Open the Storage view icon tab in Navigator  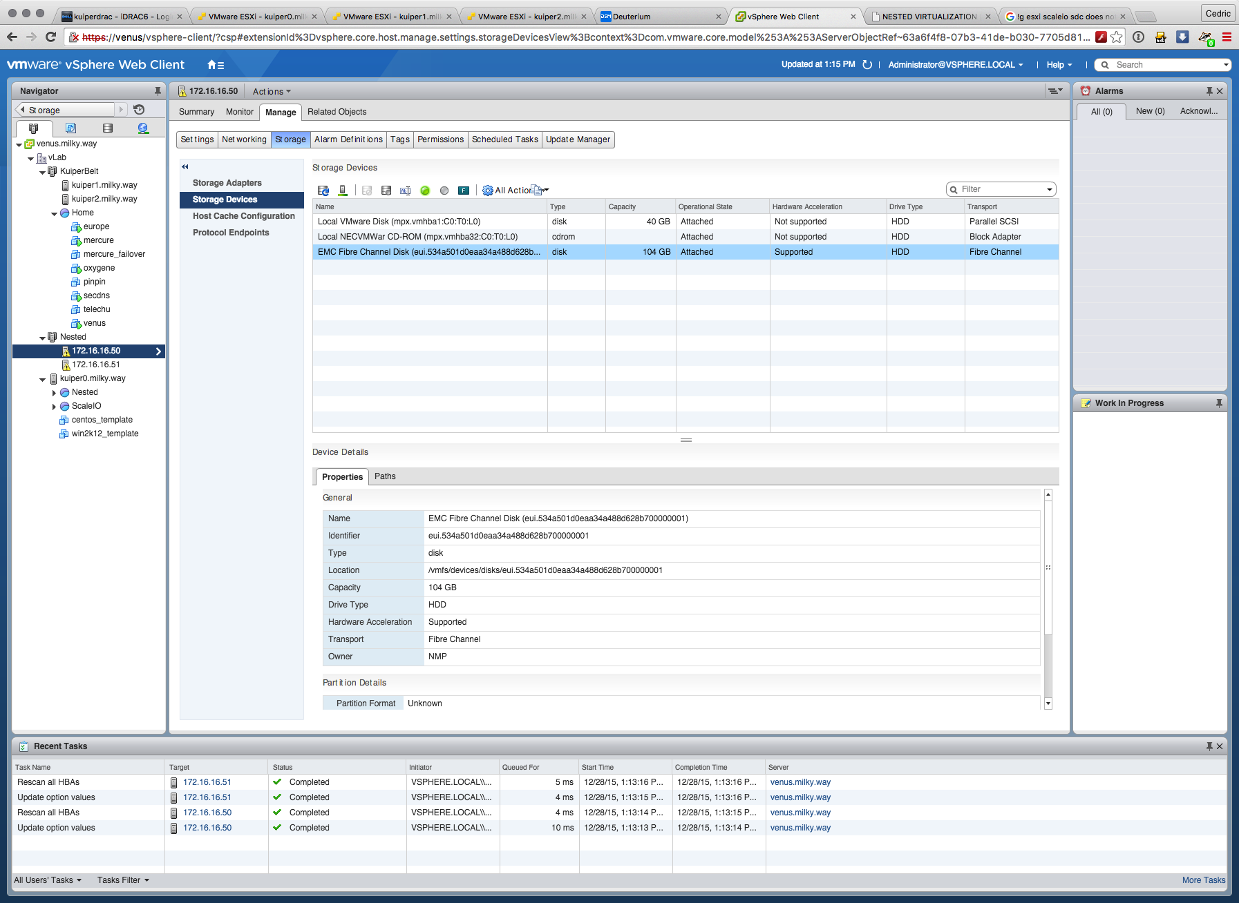click(x=107, y=128)
